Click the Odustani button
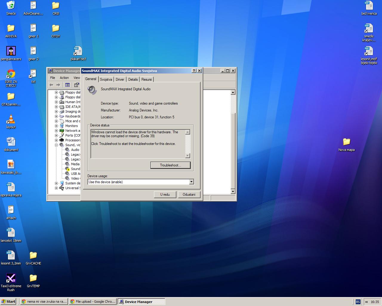The height and width of the screenshot is (306, 382). 189,195
